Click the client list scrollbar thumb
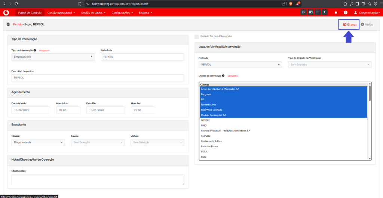 pos(370,93)
